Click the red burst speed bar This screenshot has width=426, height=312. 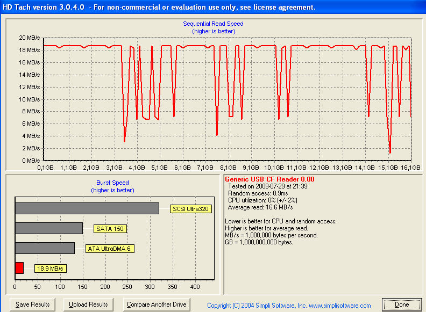point(19,268)
